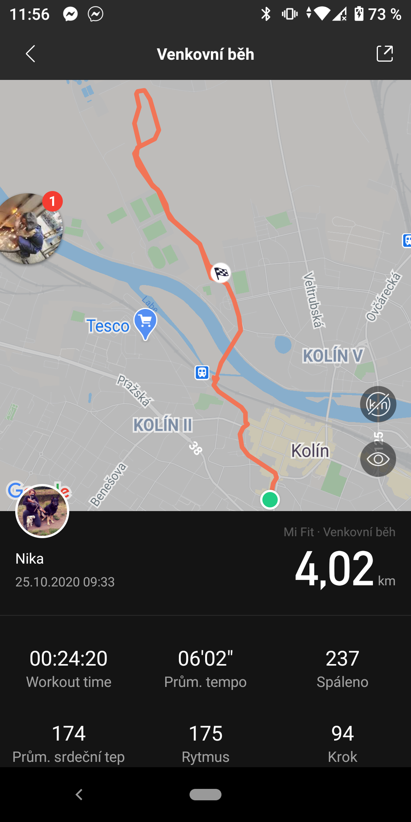Image resolution: width=411 pixels, height=822 pixels.
Task: Tap the home gesture pill
Action: [x=205, y=795]
